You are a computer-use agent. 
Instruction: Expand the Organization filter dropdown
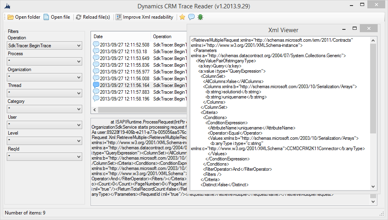coord(44,77)
